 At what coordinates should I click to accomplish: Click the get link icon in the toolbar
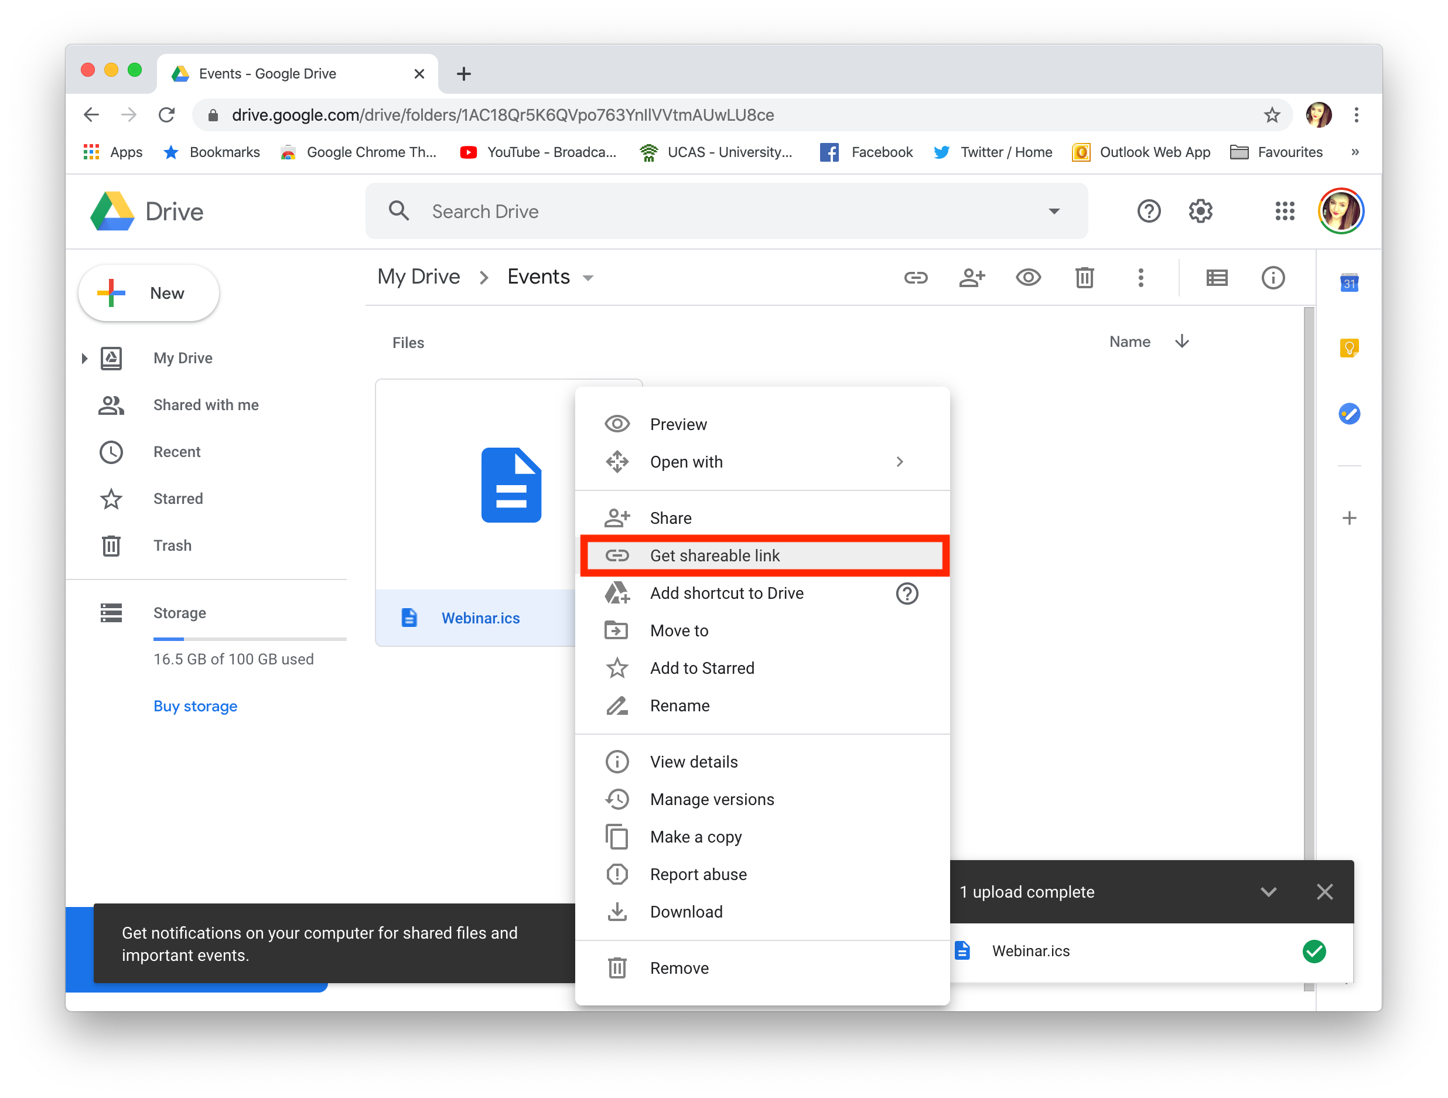click(x=915, y=278)
